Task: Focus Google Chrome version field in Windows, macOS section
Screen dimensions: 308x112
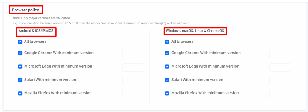Action: (x=280, y=54)
